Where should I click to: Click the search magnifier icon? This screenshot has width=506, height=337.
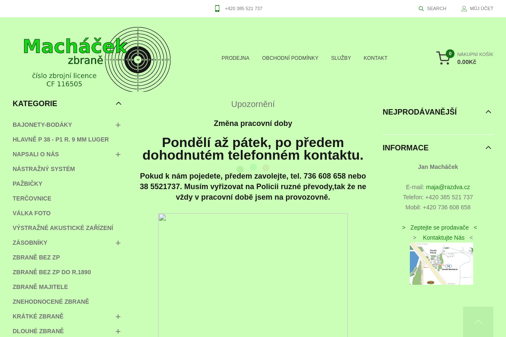[x=421, y=8]
